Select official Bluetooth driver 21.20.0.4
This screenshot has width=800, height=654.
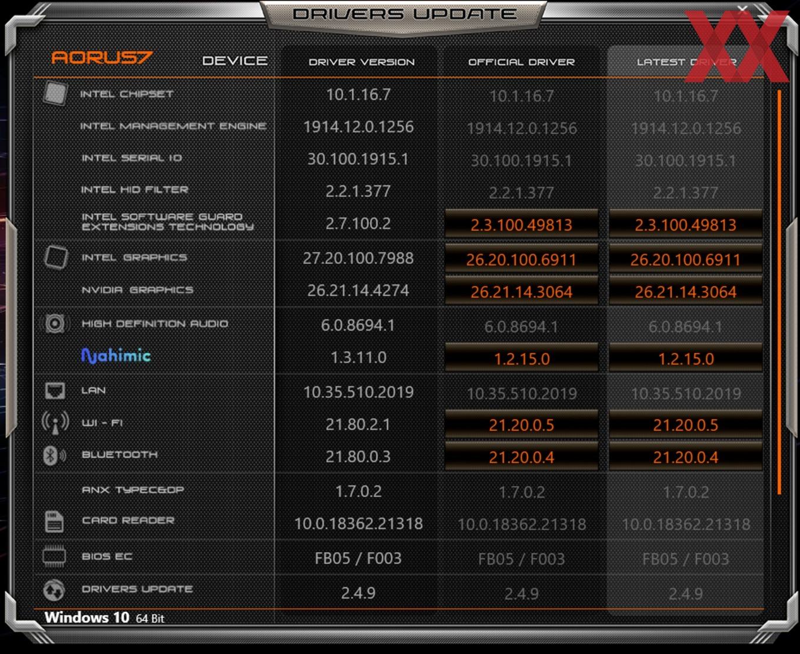[x=521, y=457]
